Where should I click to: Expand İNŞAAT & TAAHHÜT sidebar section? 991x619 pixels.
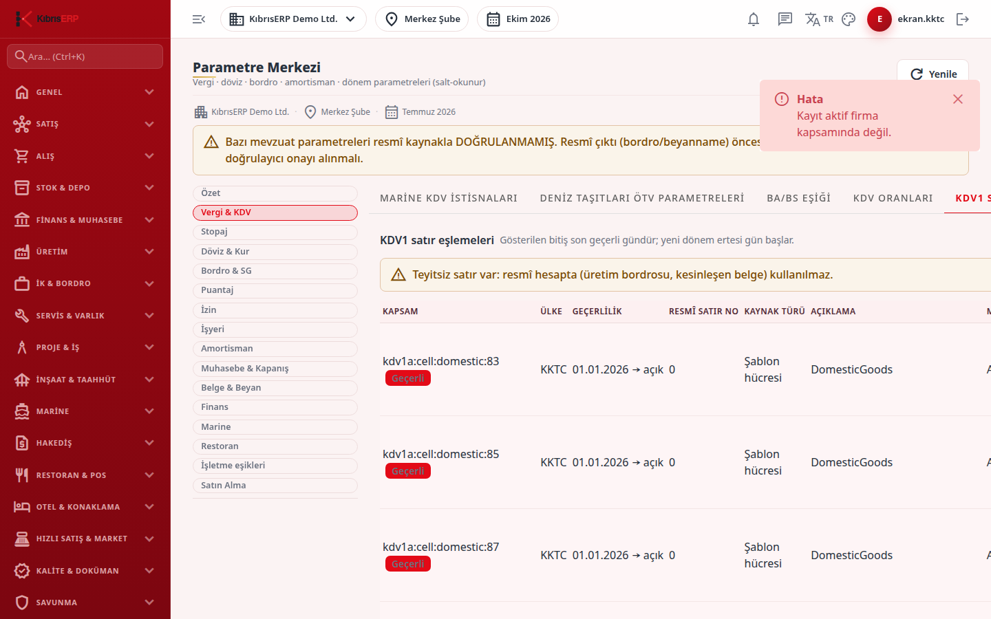pyautogui.click(x=85, y=380)
